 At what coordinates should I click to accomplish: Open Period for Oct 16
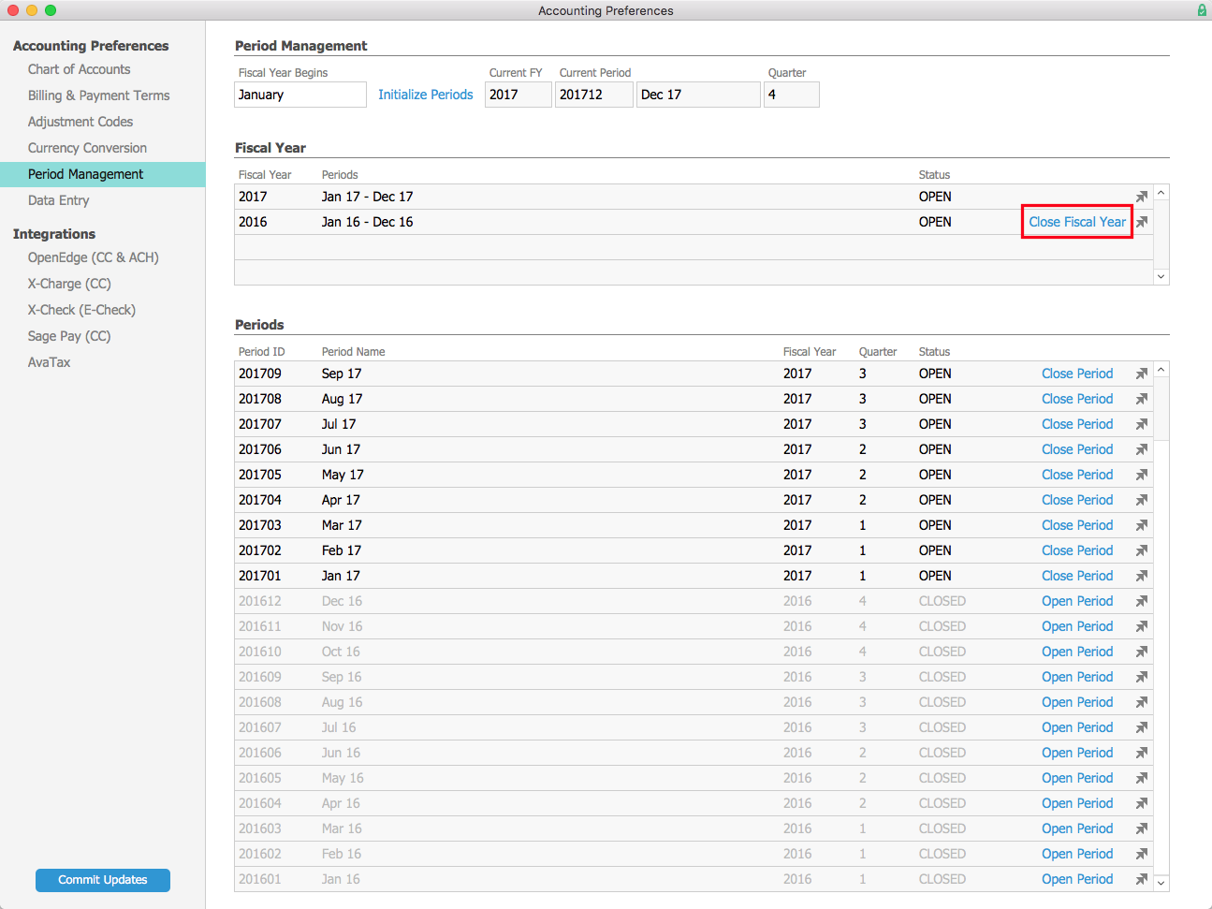click(x=1077, y=652)
